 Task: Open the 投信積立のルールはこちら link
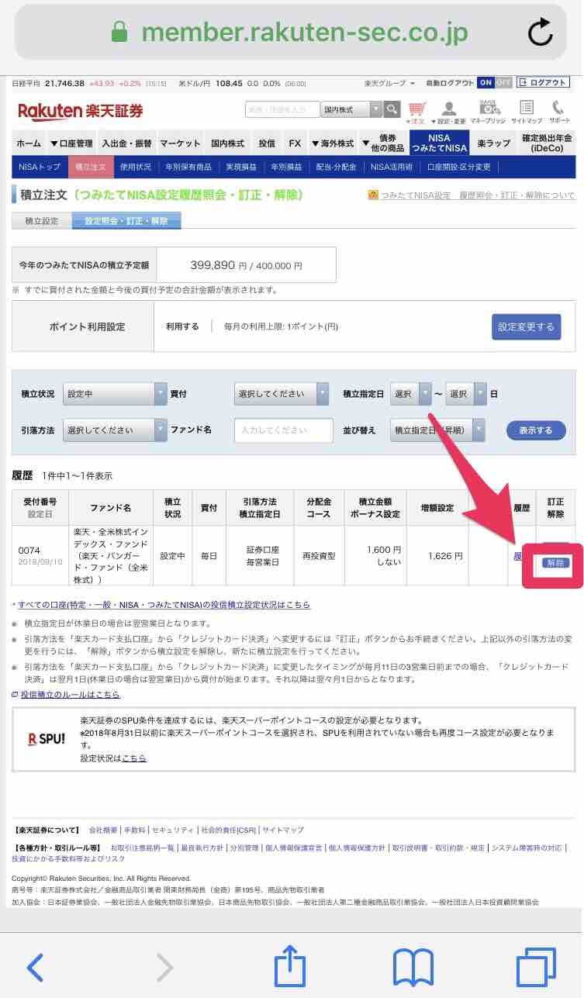tap(70, 694)
